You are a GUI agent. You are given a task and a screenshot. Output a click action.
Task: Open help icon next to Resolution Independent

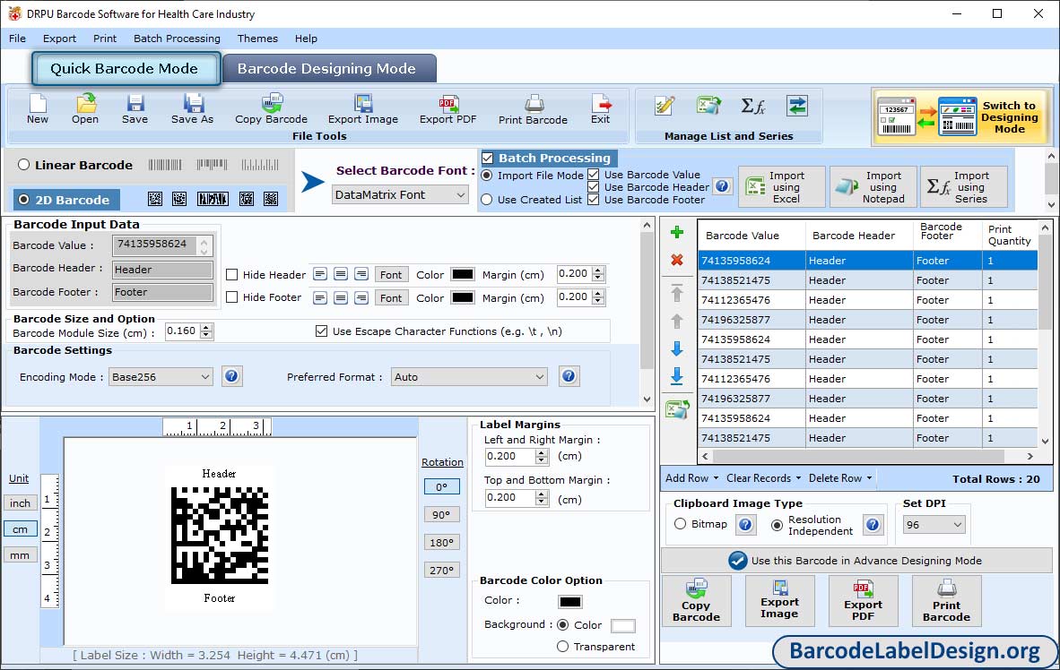click(873, 524)
